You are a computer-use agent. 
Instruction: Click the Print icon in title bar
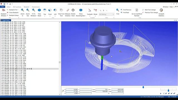(10, 4)
